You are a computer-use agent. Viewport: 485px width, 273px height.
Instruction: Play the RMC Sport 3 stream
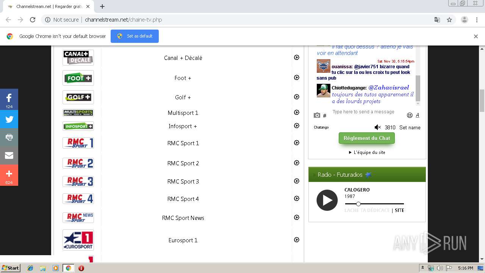coord(297,181)
